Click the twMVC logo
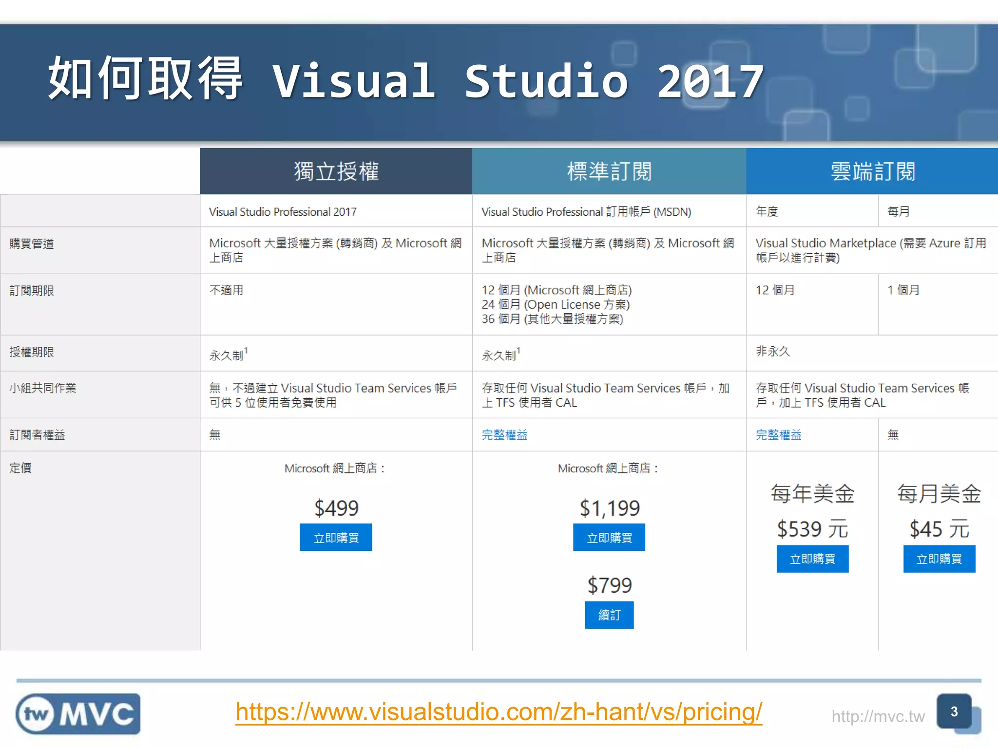The image size is (998, 748). pyautogui.click(x=78, y=714)
